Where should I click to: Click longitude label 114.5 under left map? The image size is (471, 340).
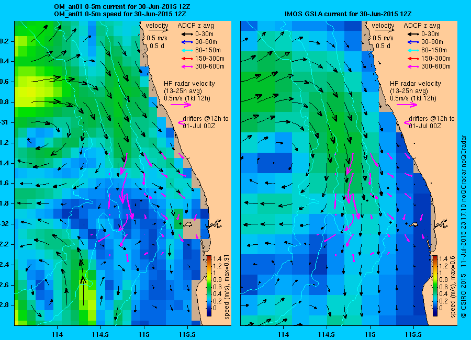[x=100, y=335]
